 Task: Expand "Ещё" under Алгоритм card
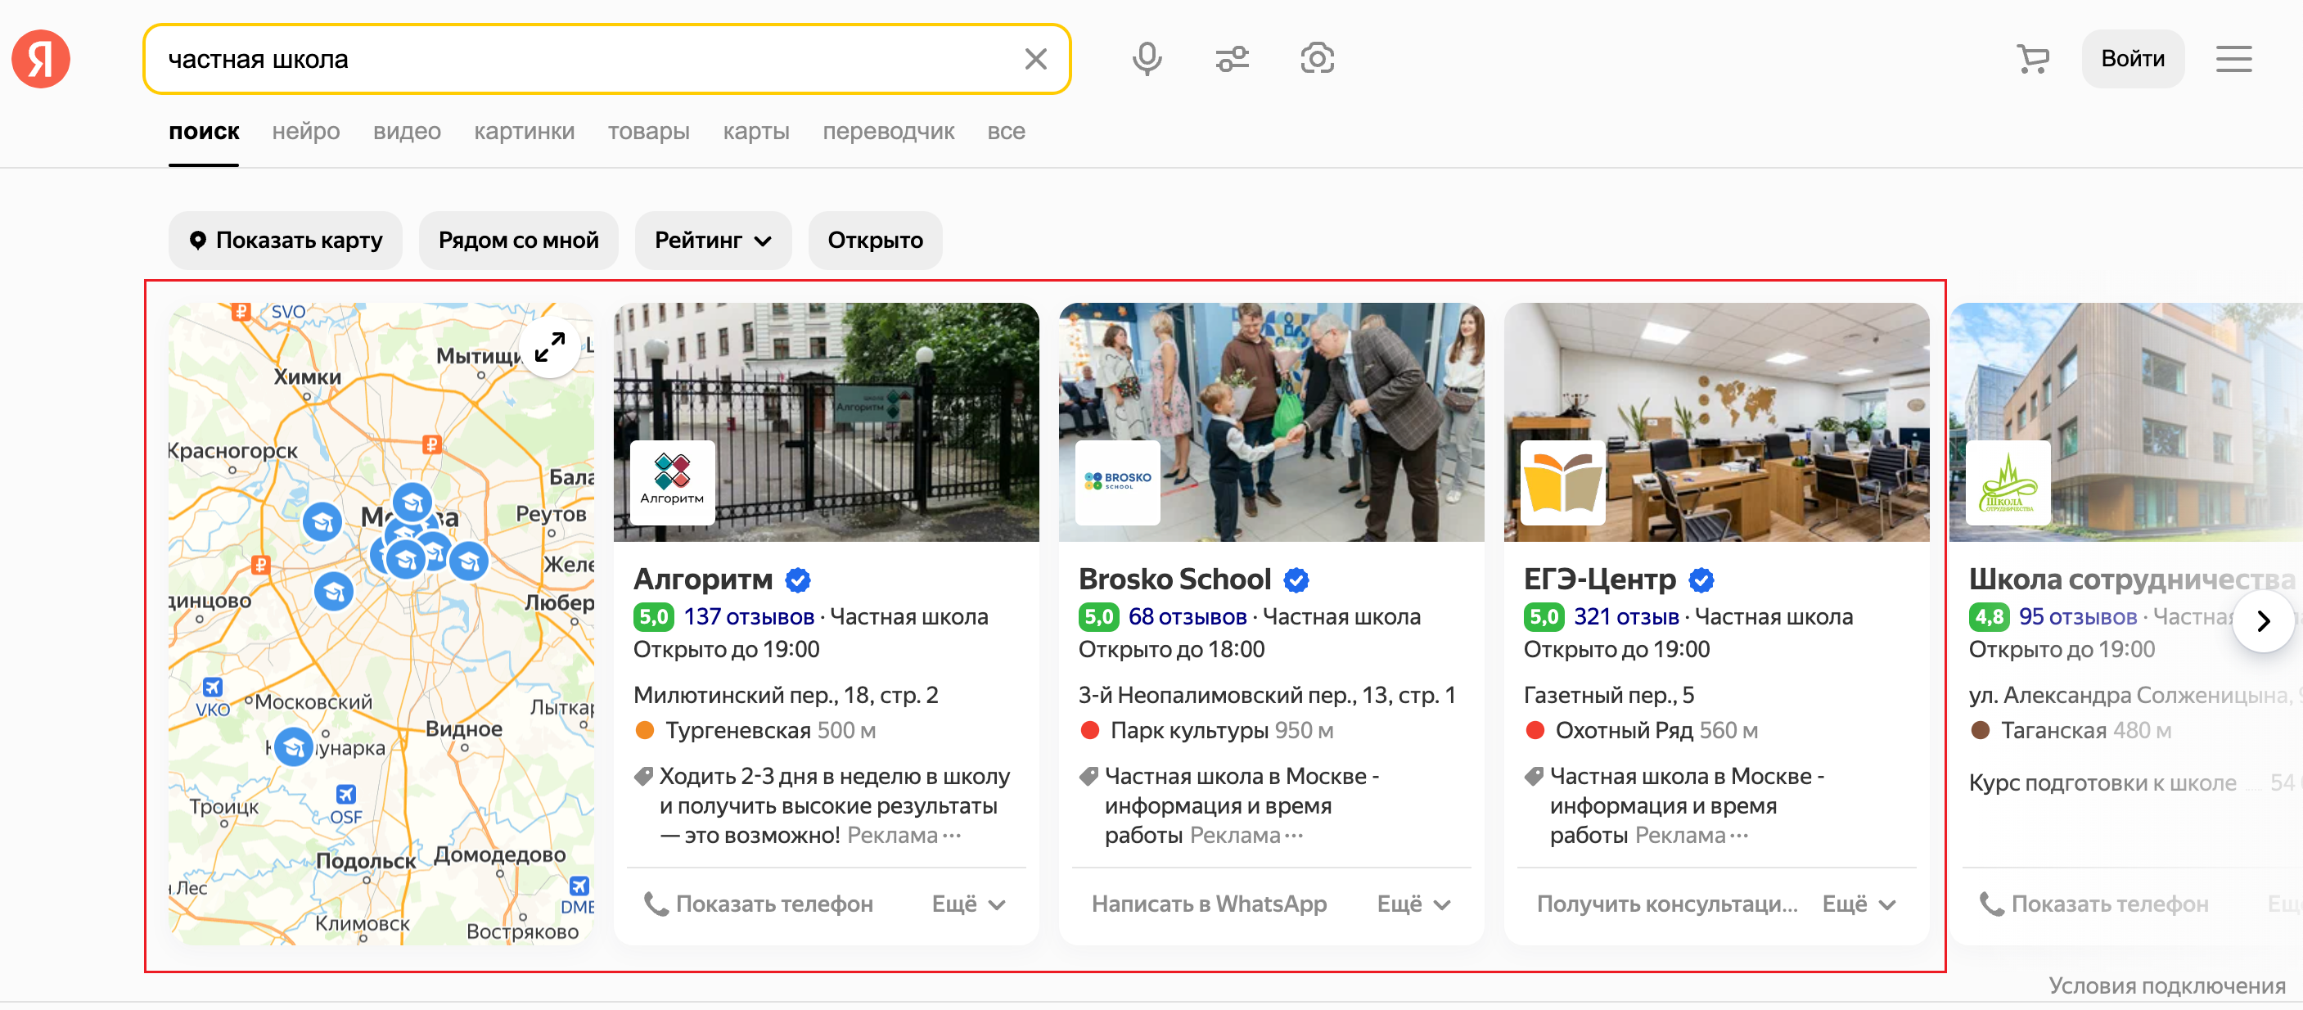(968, 904)
